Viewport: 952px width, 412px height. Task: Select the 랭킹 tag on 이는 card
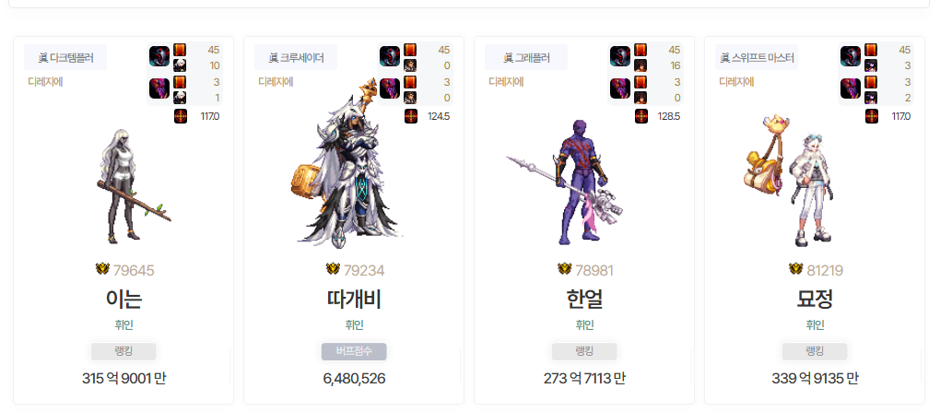(x=123, y=351)
